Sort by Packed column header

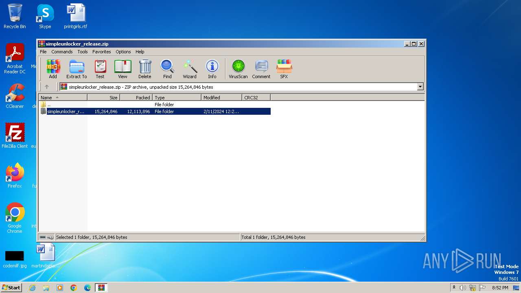coord(136,98)
